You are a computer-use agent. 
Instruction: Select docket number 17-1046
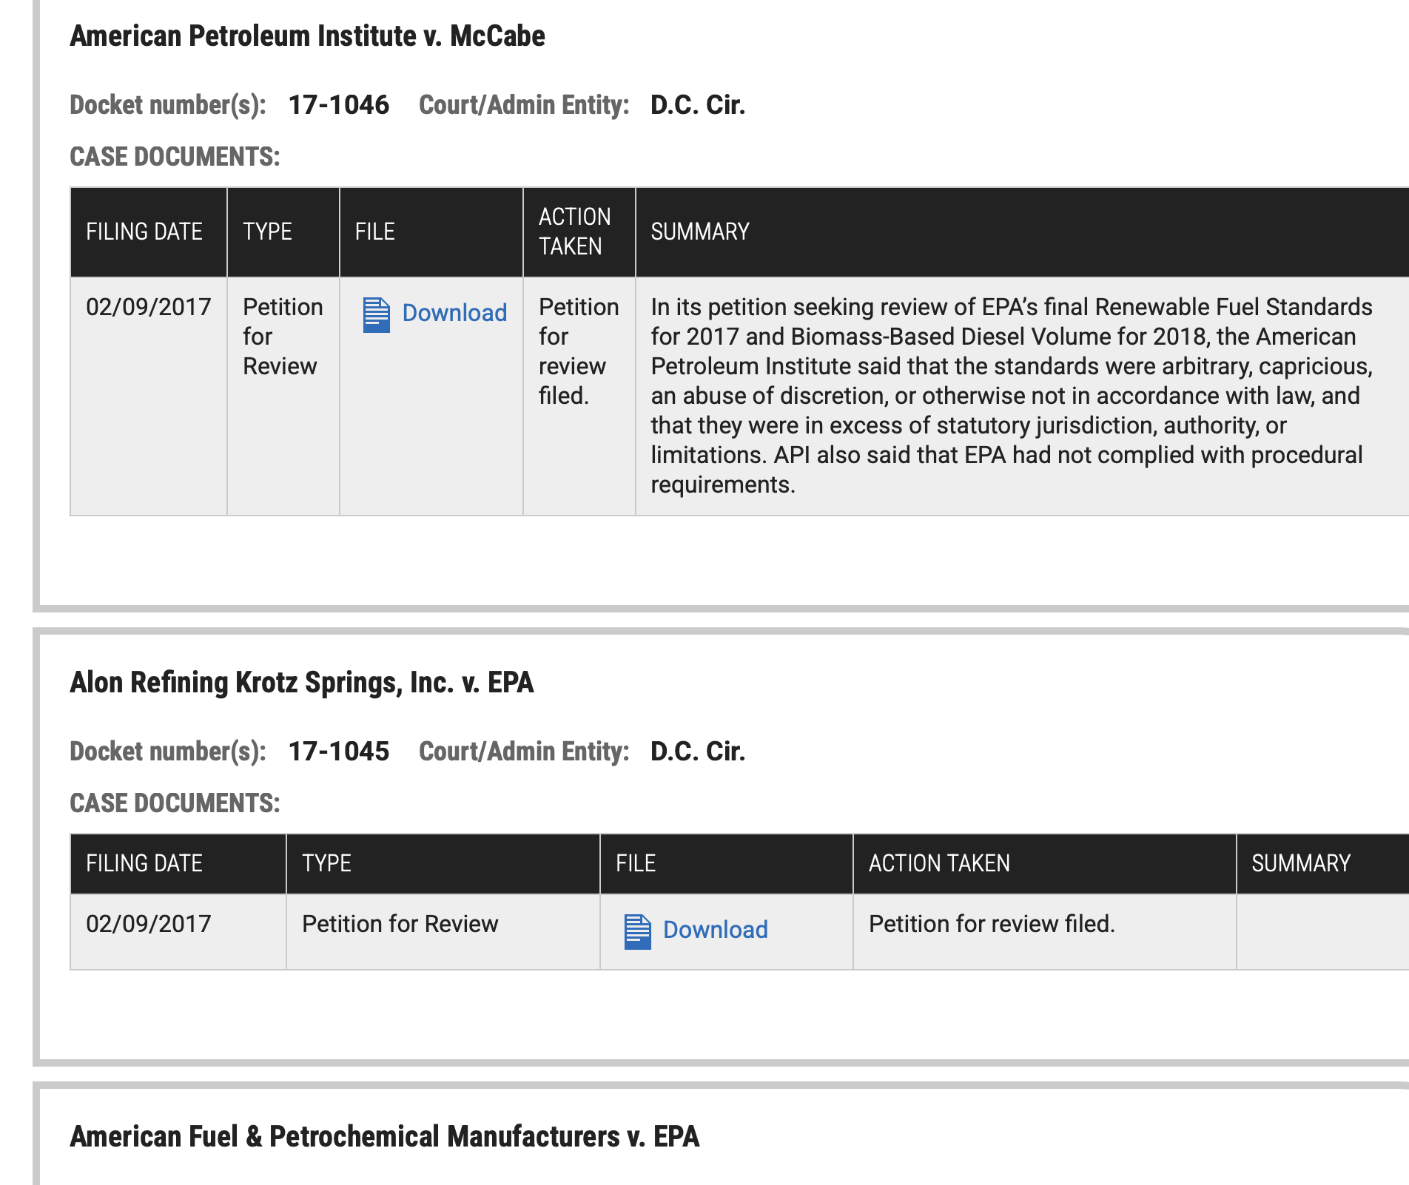coord(338,105)
